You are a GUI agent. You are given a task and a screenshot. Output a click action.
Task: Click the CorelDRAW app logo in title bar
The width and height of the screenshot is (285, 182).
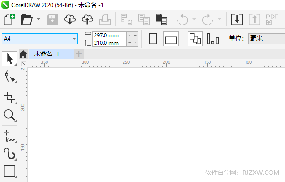5,5
